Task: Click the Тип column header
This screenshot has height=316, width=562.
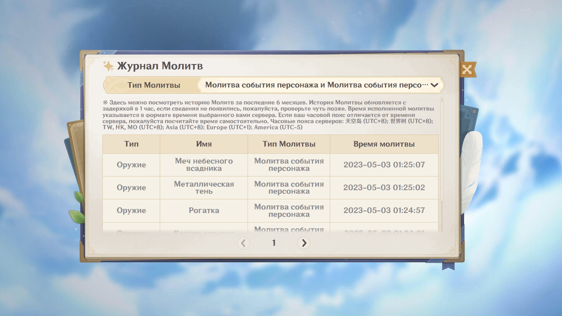Action: [x=131, y=144]
